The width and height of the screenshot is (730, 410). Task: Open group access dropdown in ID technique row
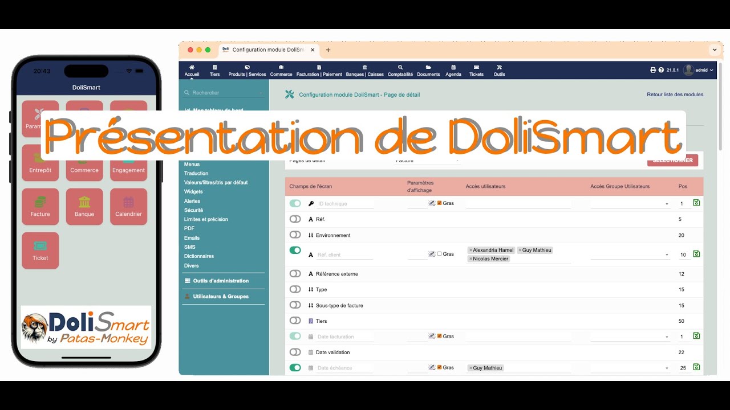(630, 203)
